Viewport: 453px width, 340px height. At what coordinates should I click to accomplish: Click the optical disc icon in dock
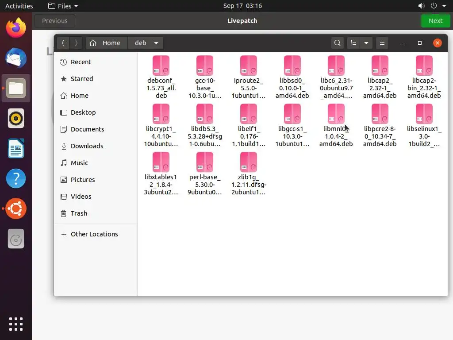16,239
